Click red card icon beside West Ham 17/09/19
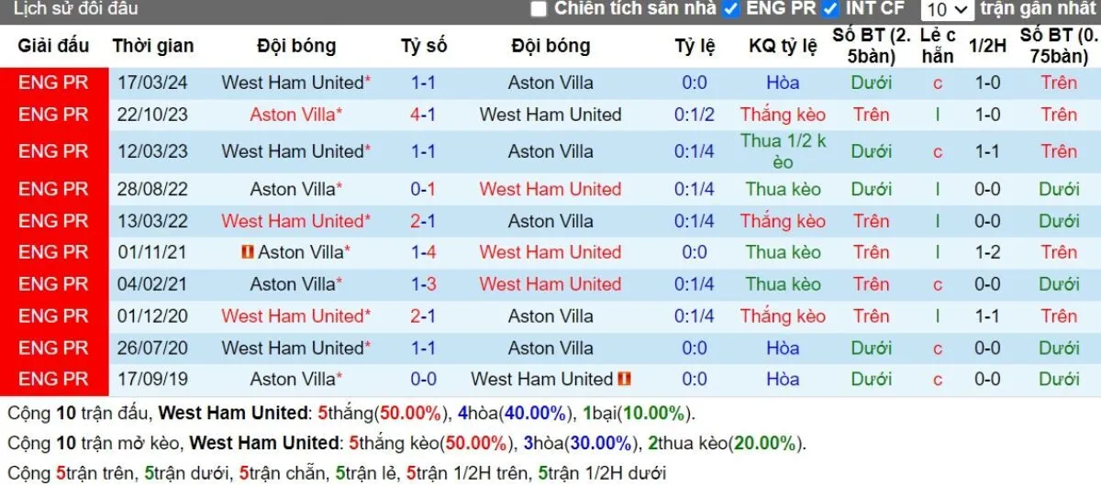This screenshot has width=1101, height=486. tap(625, 379)
